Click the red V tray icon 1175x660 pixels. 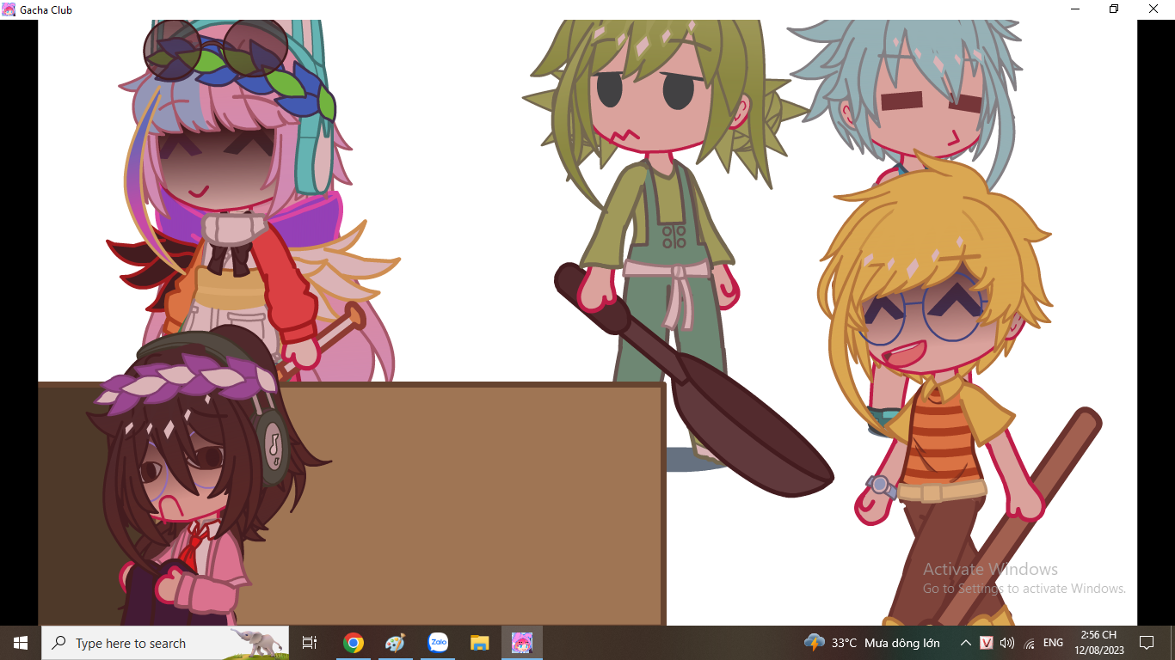[987, 643]
